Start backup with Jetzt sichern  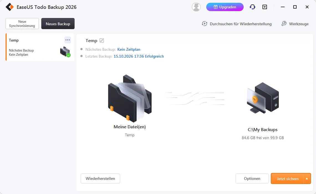tap(287, 178)
